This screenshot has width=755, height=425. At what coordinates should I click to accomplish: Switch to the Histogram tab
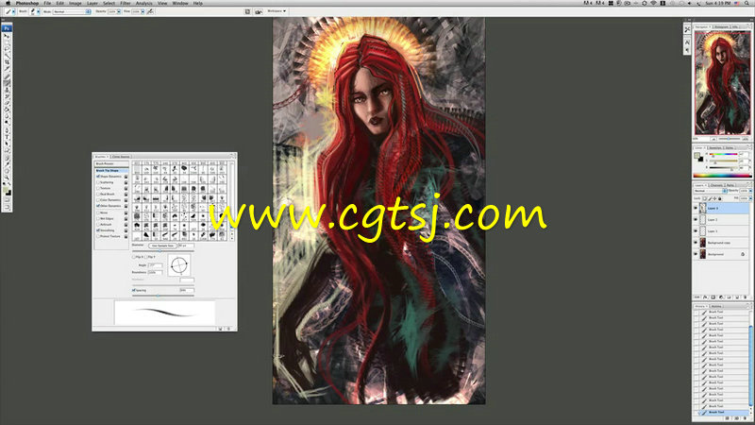click(x=721, y=27)
